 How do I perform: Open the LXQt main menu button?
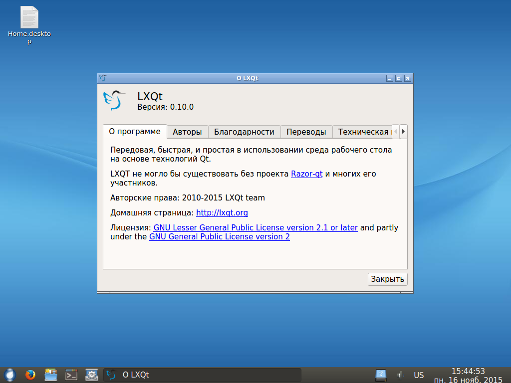(x=9, y=375)
